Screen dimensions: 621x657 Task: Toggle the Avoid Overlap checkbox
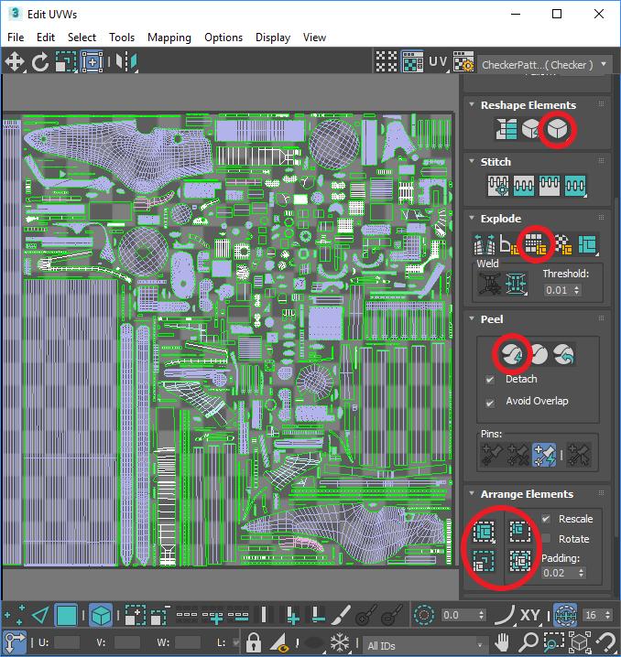(x=490, y=403)
